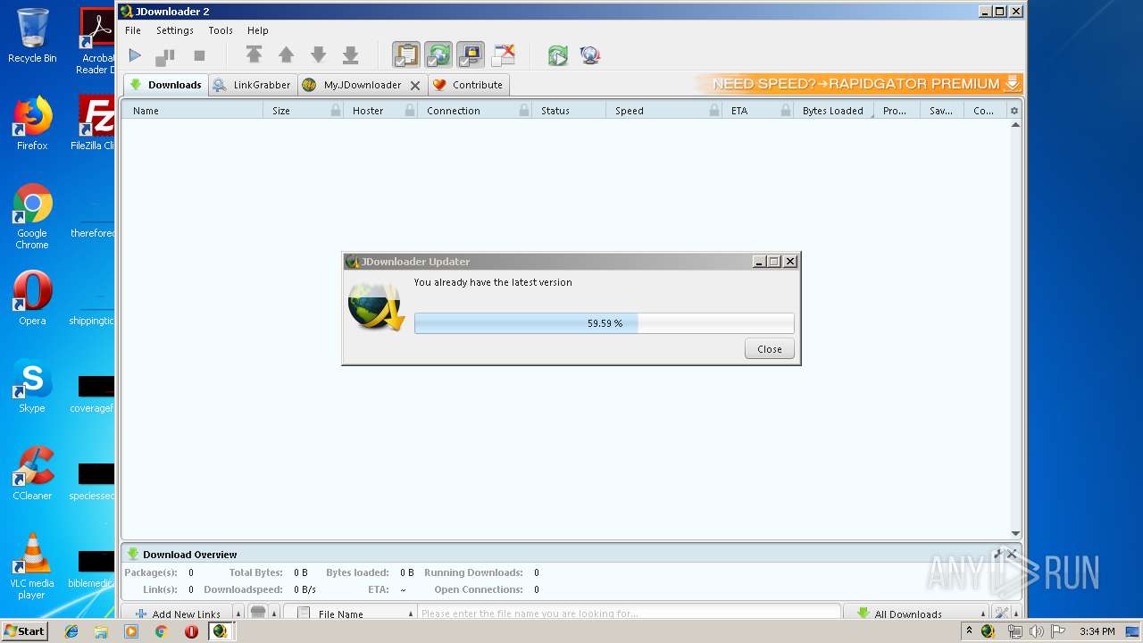Sort by the Status column header
This screenshot has height=643, width=1143.
coord(569,111)
